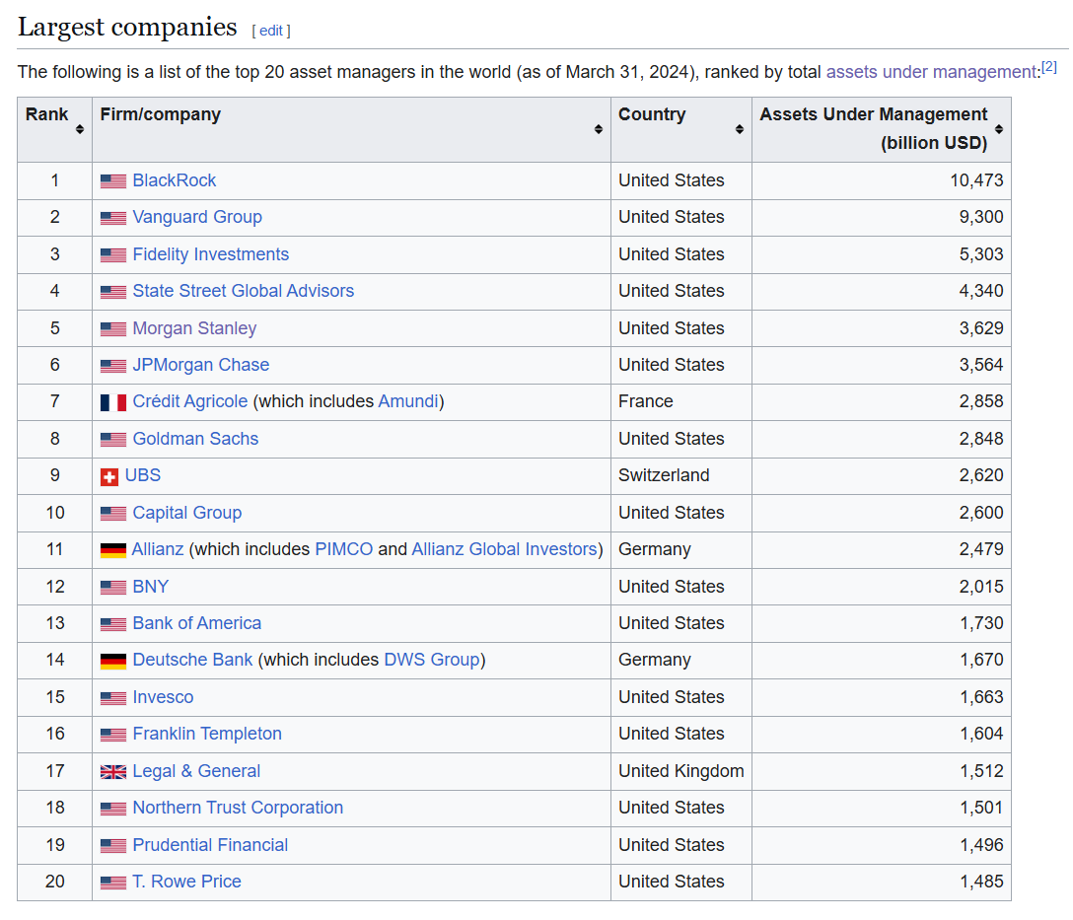Click the US flag beside BNY
This screenshot has height=920, width=1073.
tap(112, 587)
